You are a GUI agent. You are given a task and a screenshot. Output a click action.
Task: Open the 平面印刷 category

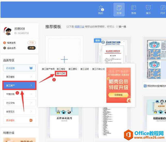coord(19,94)
